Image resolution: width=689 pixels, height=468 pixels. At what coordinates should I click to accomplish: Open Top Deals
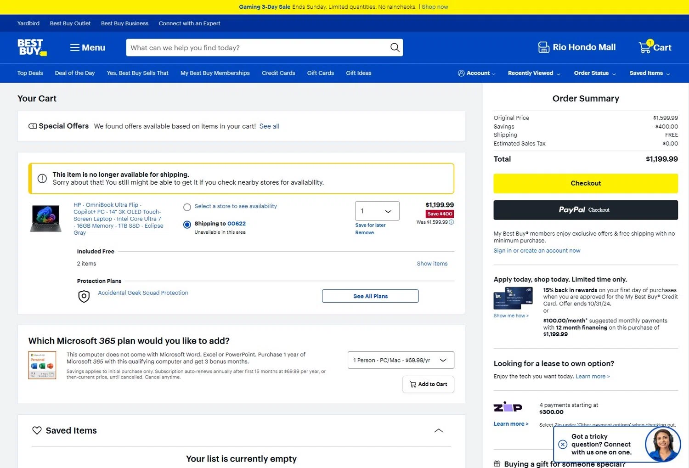pyautogui.click(x=30, y=73)
